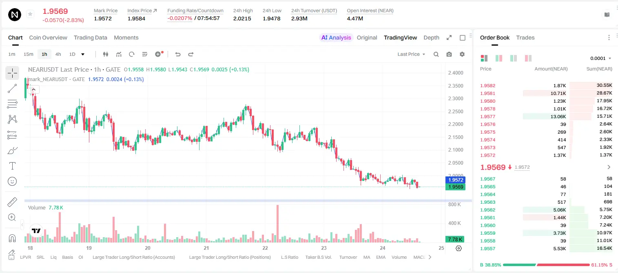Image resolution: width=618 pixels, height=273 pixels.
Task: Open chart settings gear icon
Action: pos(462,54)
